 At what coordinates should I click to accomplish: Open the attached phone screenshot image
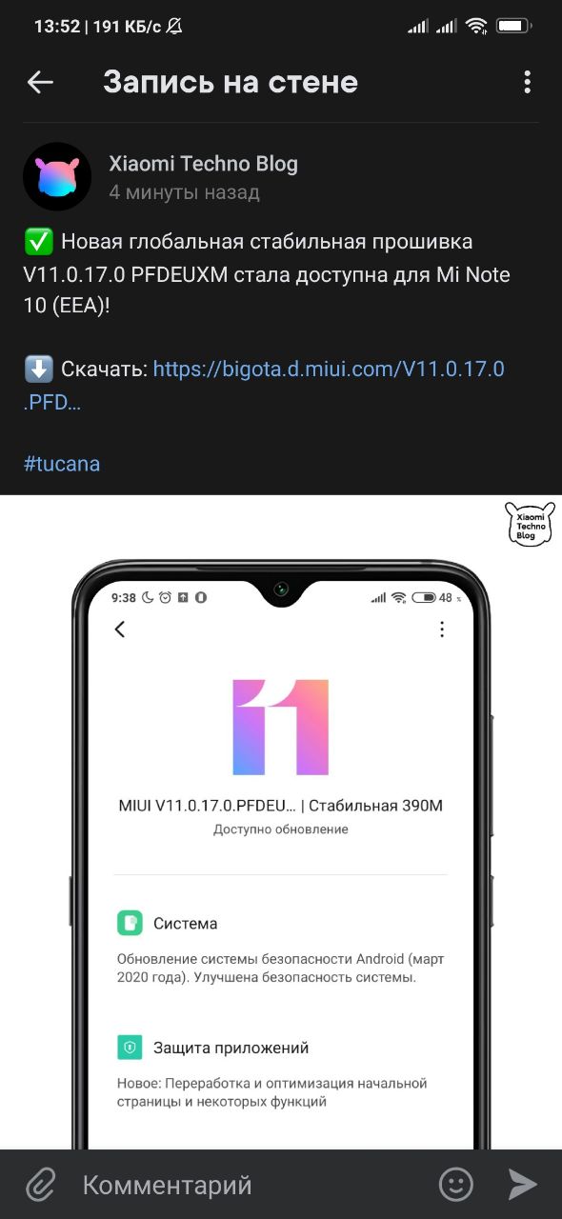point(281,822)
